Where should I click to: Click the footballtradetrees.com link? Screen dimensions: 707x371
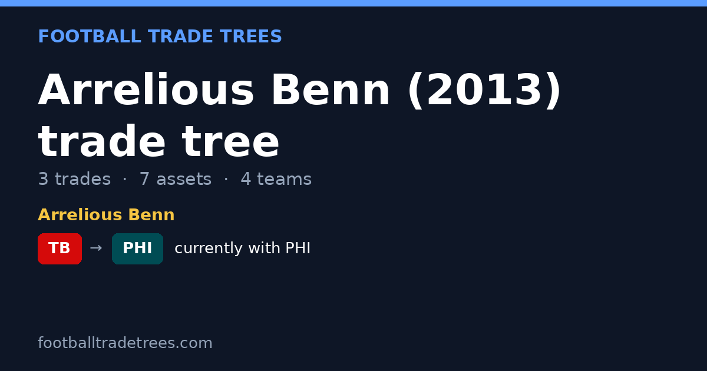click(x=125, y=343)
